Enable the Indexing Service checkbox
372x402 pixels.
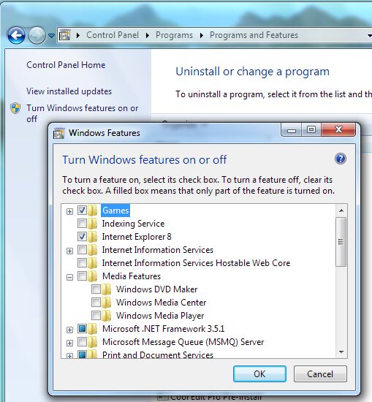pos(82,224)
